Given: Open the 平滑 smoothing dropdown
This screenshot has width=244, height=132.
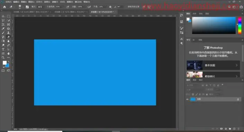Looking at the screenshot, I should 106,7.
